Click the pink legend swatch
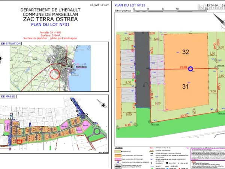The height and width of the screenshot is (169, 225). (x=118, y=159)
